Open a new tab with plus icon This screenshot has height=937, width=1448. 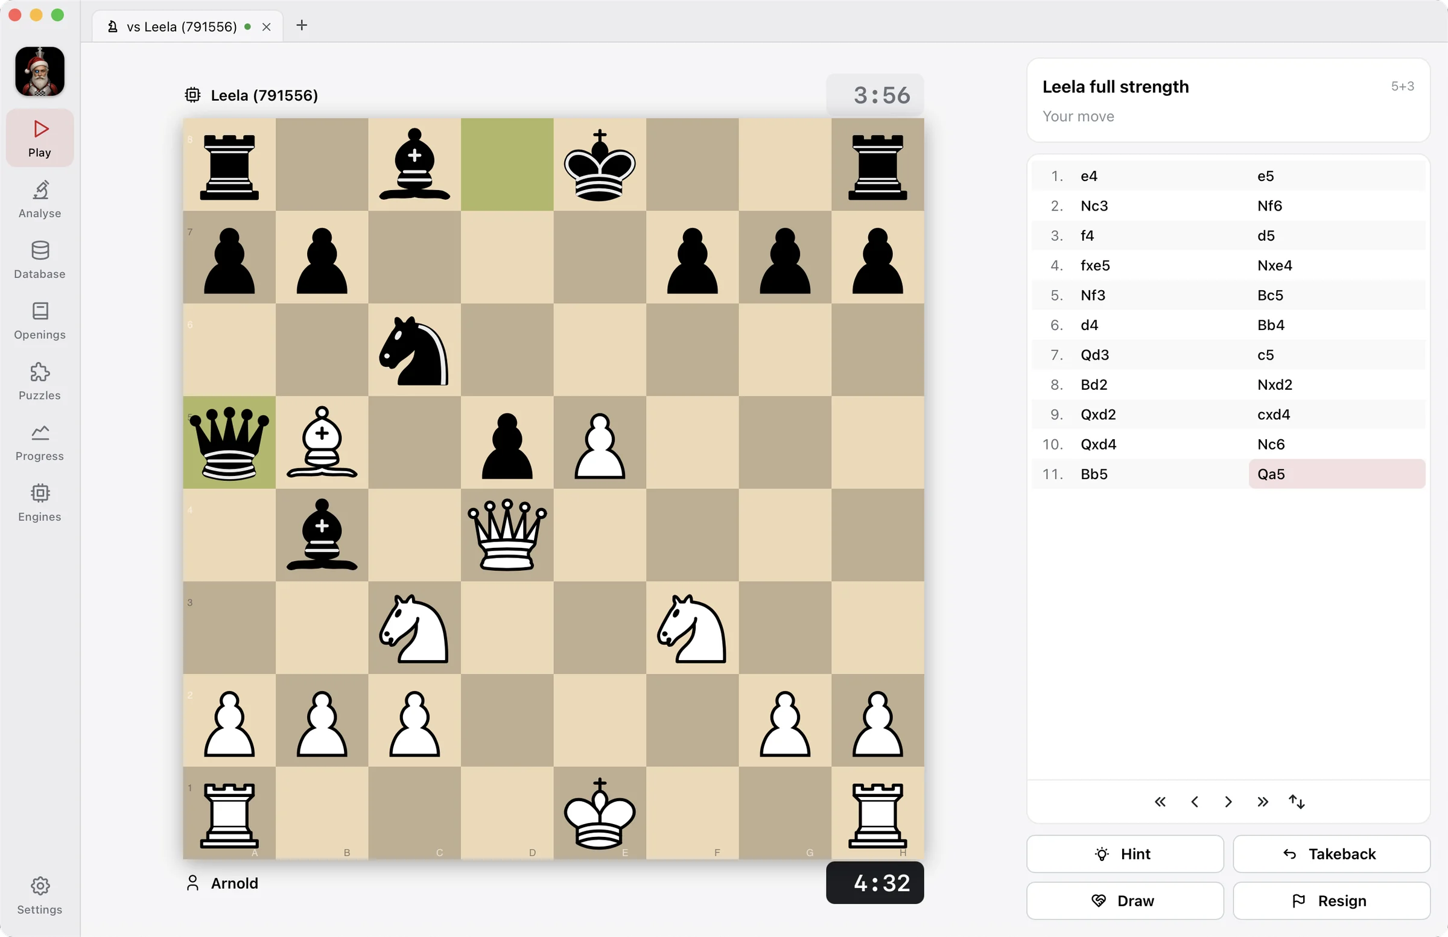302,25
